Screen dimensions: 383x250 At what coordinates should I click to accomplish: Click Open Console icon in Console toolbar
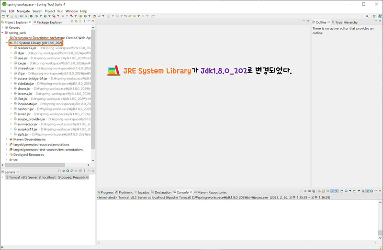(354, 191)
